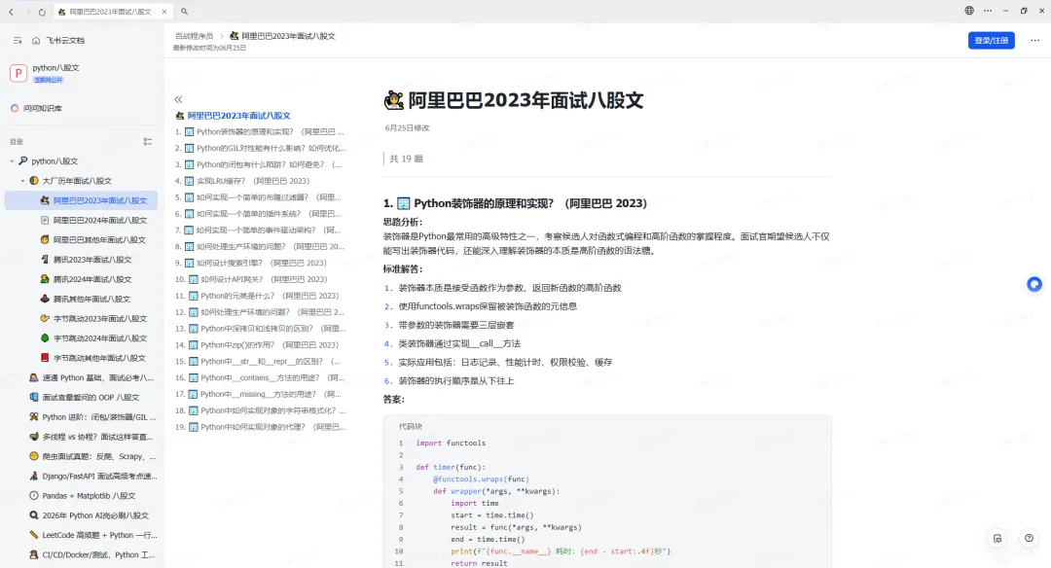
Task: Reload the page with the refresh icon
Action: pos(42,12)
